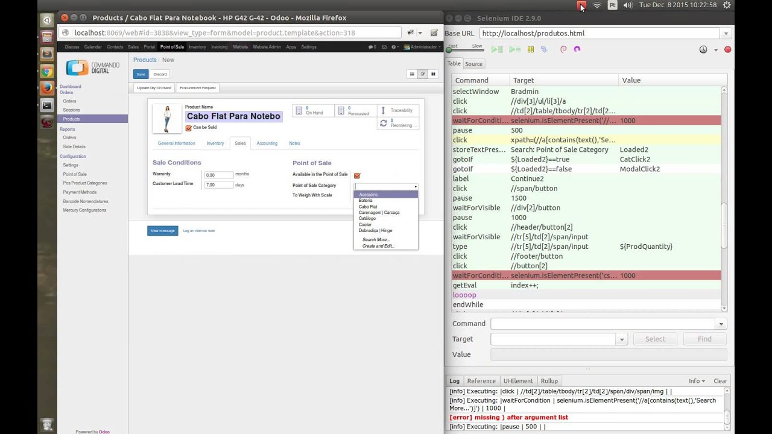This screenshot has width=772, height=434.
Task: Click the blue Save button
Action: pyautogui.click(x=141, y=74)
